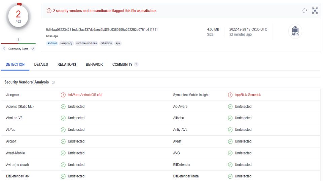Vote positive with the community score checkmark
Image resolution: width=323 pixels, height=181 pixels.
tap(33, 49)
